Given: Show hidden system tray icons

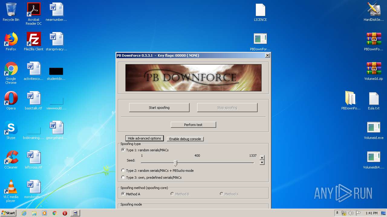Looking at the screenshot, I should click(x=337, y=213).
